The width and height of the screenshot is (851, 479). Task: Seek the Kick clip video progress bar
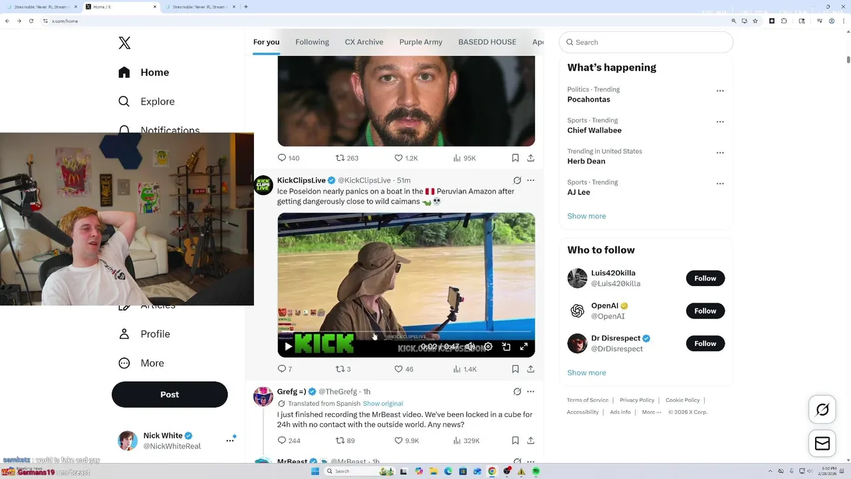pyautogui.click(x=406, y=331)
